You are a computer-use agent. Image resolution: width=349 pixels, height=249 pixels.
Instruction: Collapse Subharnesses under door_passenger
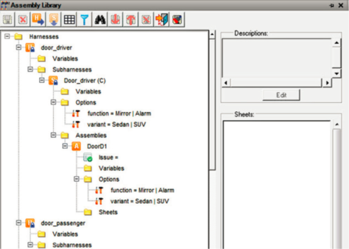(x=30, y=245)
